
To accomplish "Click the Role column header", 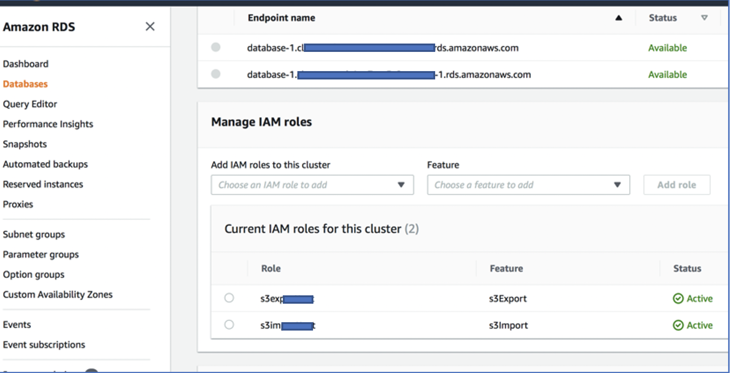I will tap(271, 269).
